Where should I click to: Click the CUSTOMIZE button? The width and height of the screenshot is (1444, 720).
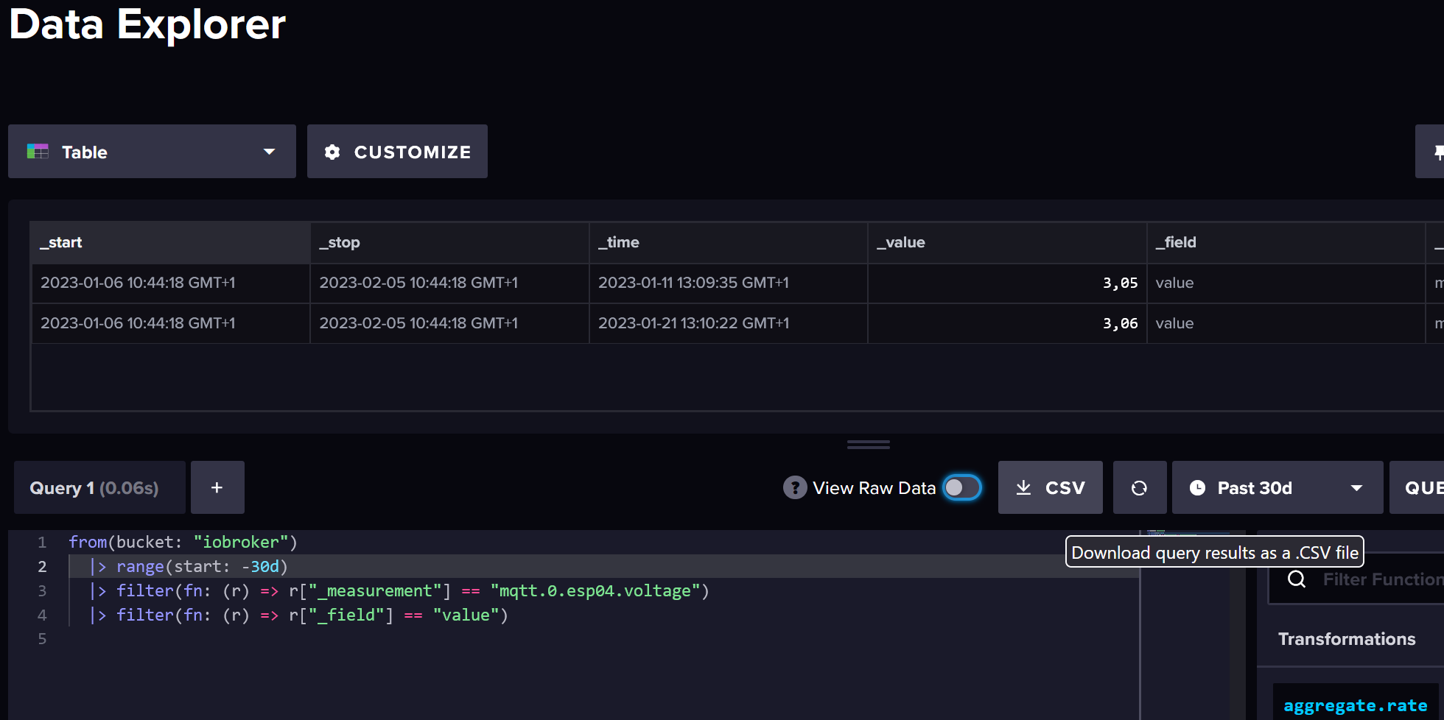[x=397, y=152]
